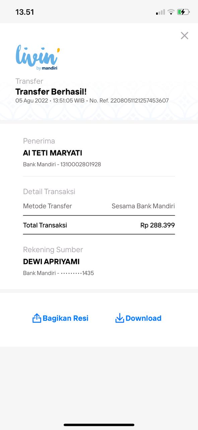Tap the Metode Transfer row
198x430 pixels.
click(99, 206)
